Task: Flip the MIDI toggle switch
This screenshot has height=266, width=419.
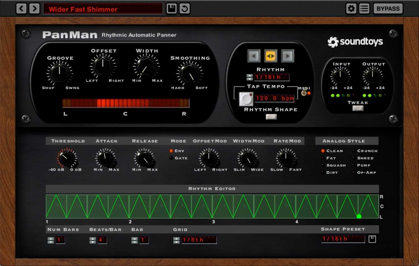Action: (304, 92)
